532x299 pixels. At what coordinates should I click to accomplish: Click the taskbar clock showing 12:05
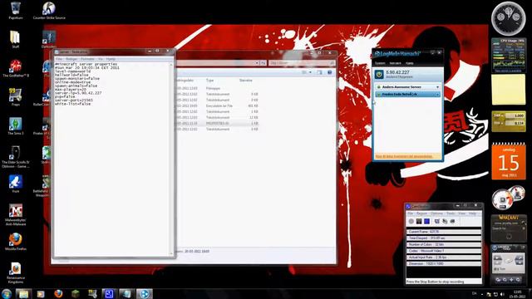click(518, 294)
